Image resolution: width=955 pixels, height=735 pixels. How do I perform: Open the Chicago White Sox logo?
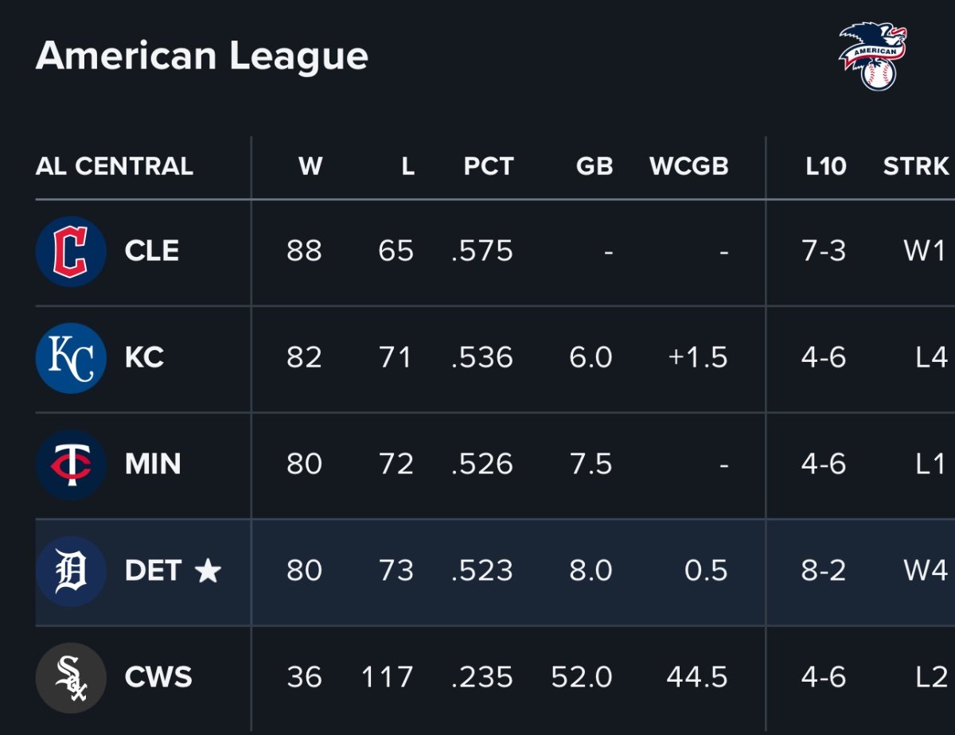tap(71, 678)
